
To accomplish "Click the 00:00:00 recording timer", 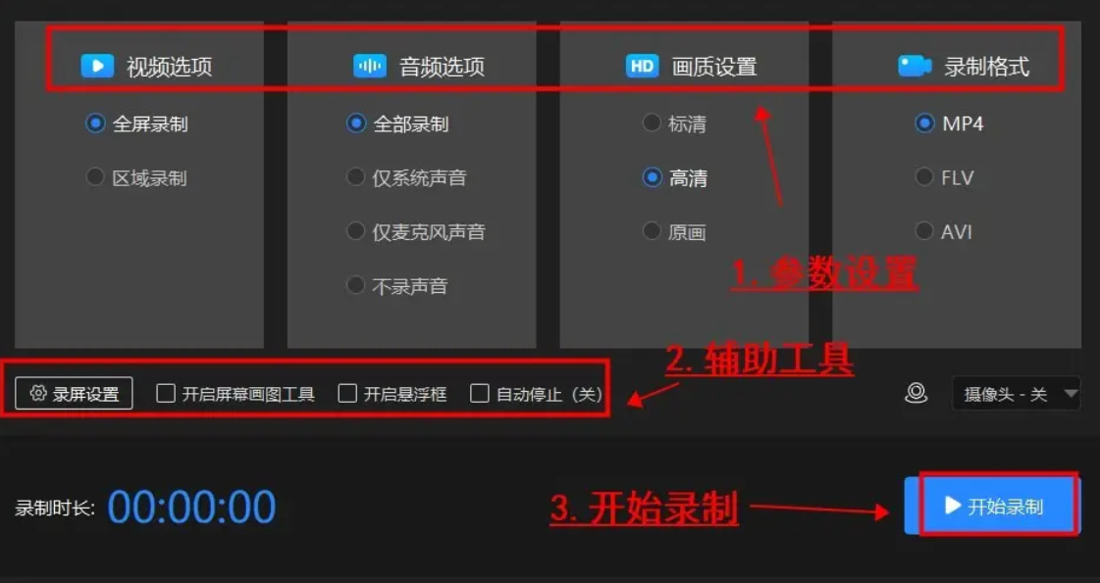I will tap(191, 507).
